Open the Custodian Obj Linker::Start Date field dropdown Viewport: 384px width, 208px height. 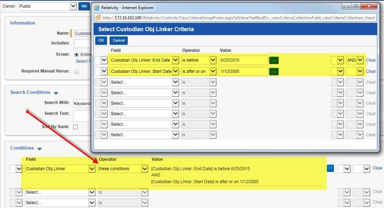pos(144,71)
